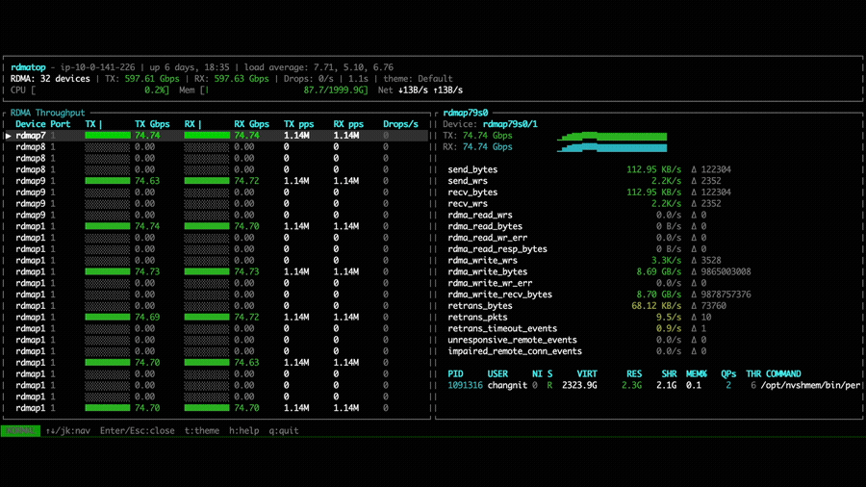
Task: Click the NORMAL mode indicator
Action: tap(20, 430)
